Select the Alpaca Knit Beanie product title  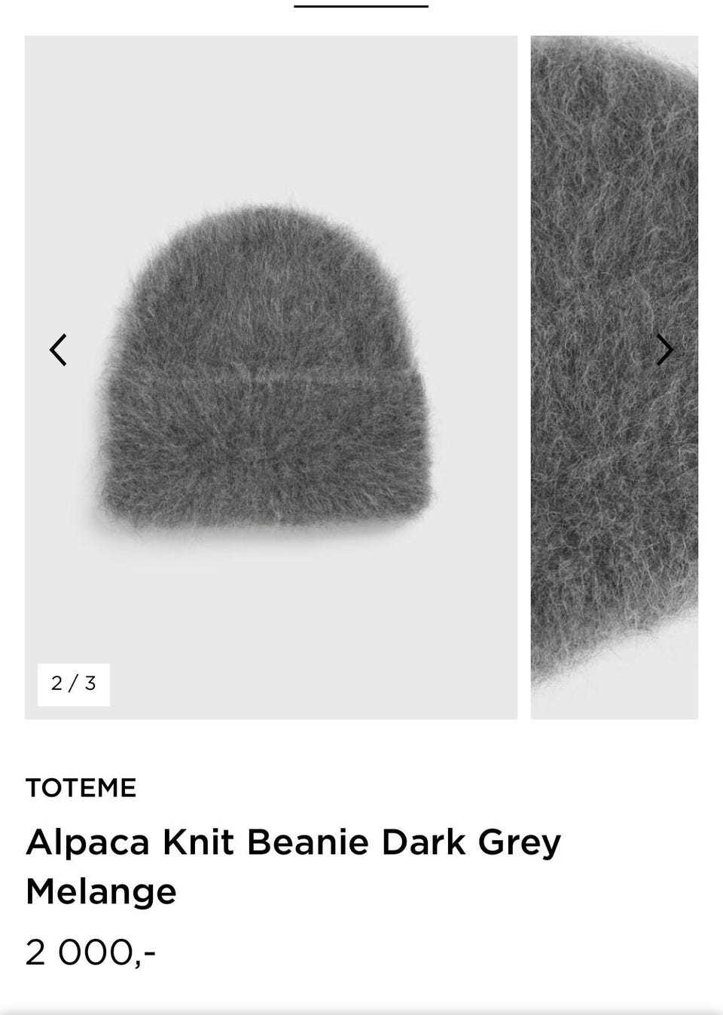coord(294,866)
